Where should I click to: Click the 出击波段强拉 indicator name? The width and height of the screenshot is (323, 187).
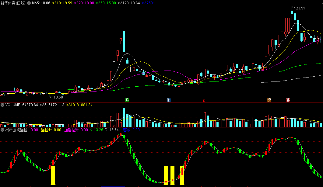16,130
